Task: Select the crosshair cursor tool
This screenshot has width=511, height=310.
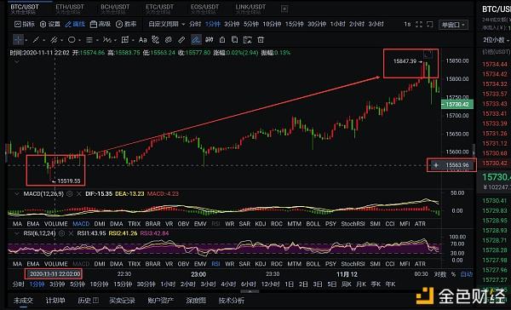Action: pos(18,40)
